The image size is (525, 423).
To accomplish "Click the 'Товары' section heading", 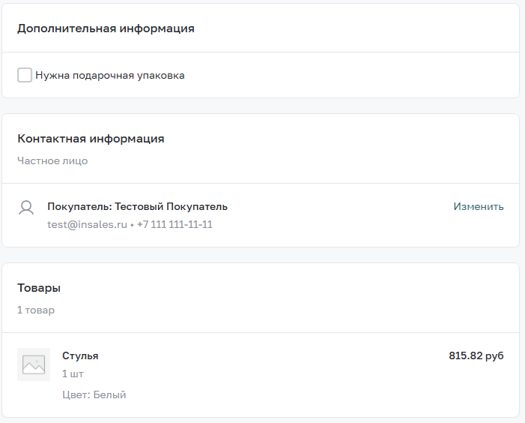I will click(39, 288).
